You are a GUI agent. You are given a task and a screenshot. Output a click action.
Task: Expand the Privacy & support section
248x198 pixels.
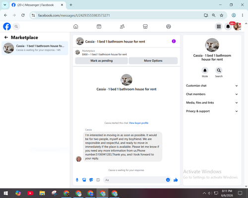click(x=212, y=111)
